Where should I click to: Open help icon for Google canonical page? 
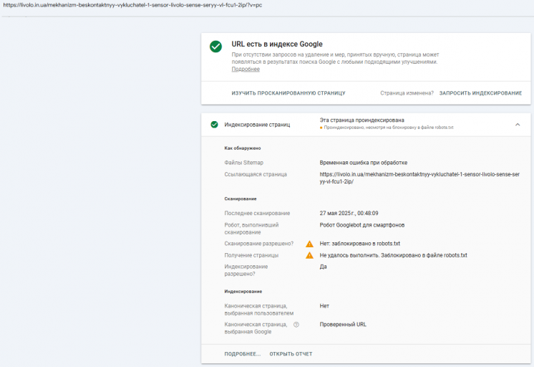[x=296, y=325]
